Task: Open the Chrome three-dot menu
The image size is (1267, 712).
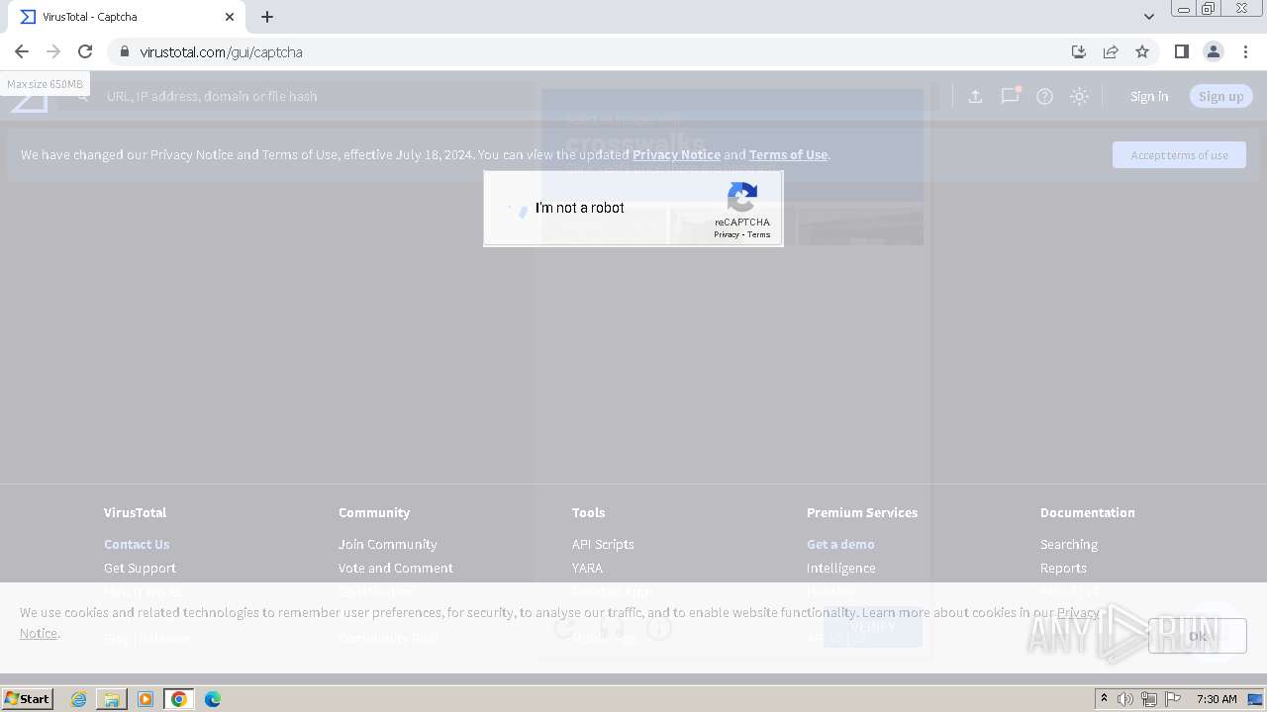Action: [x=1245, y=51]
